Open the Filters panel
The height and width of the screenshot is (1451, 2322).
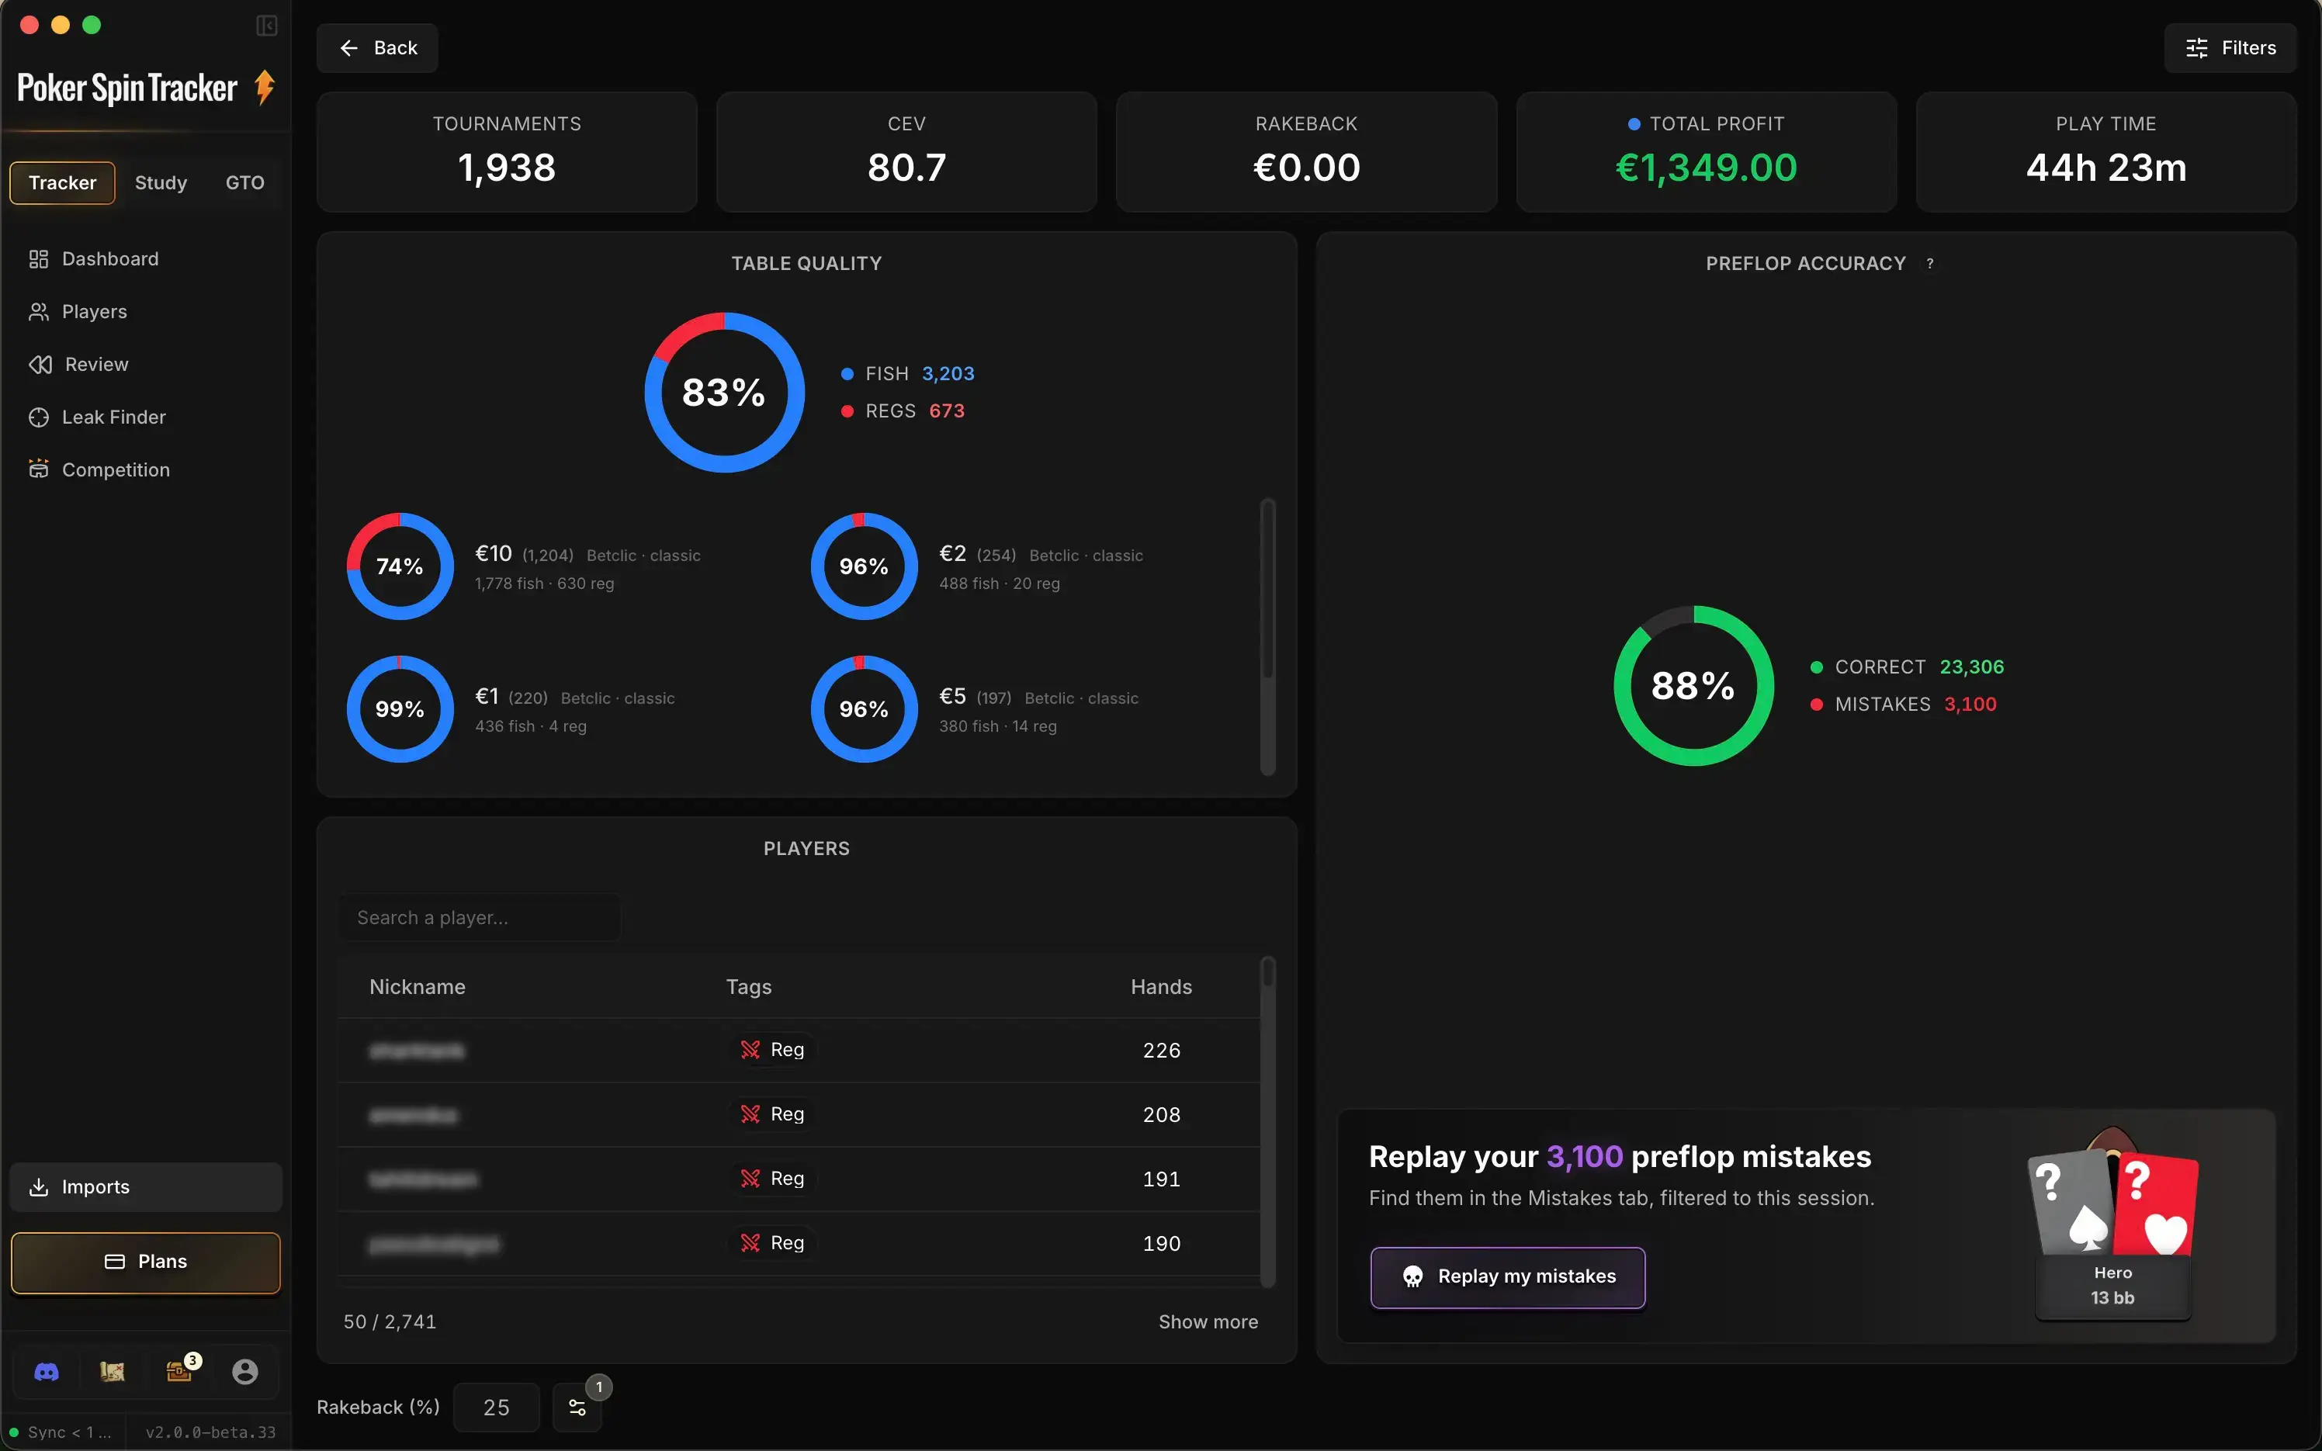[2230, 48]
